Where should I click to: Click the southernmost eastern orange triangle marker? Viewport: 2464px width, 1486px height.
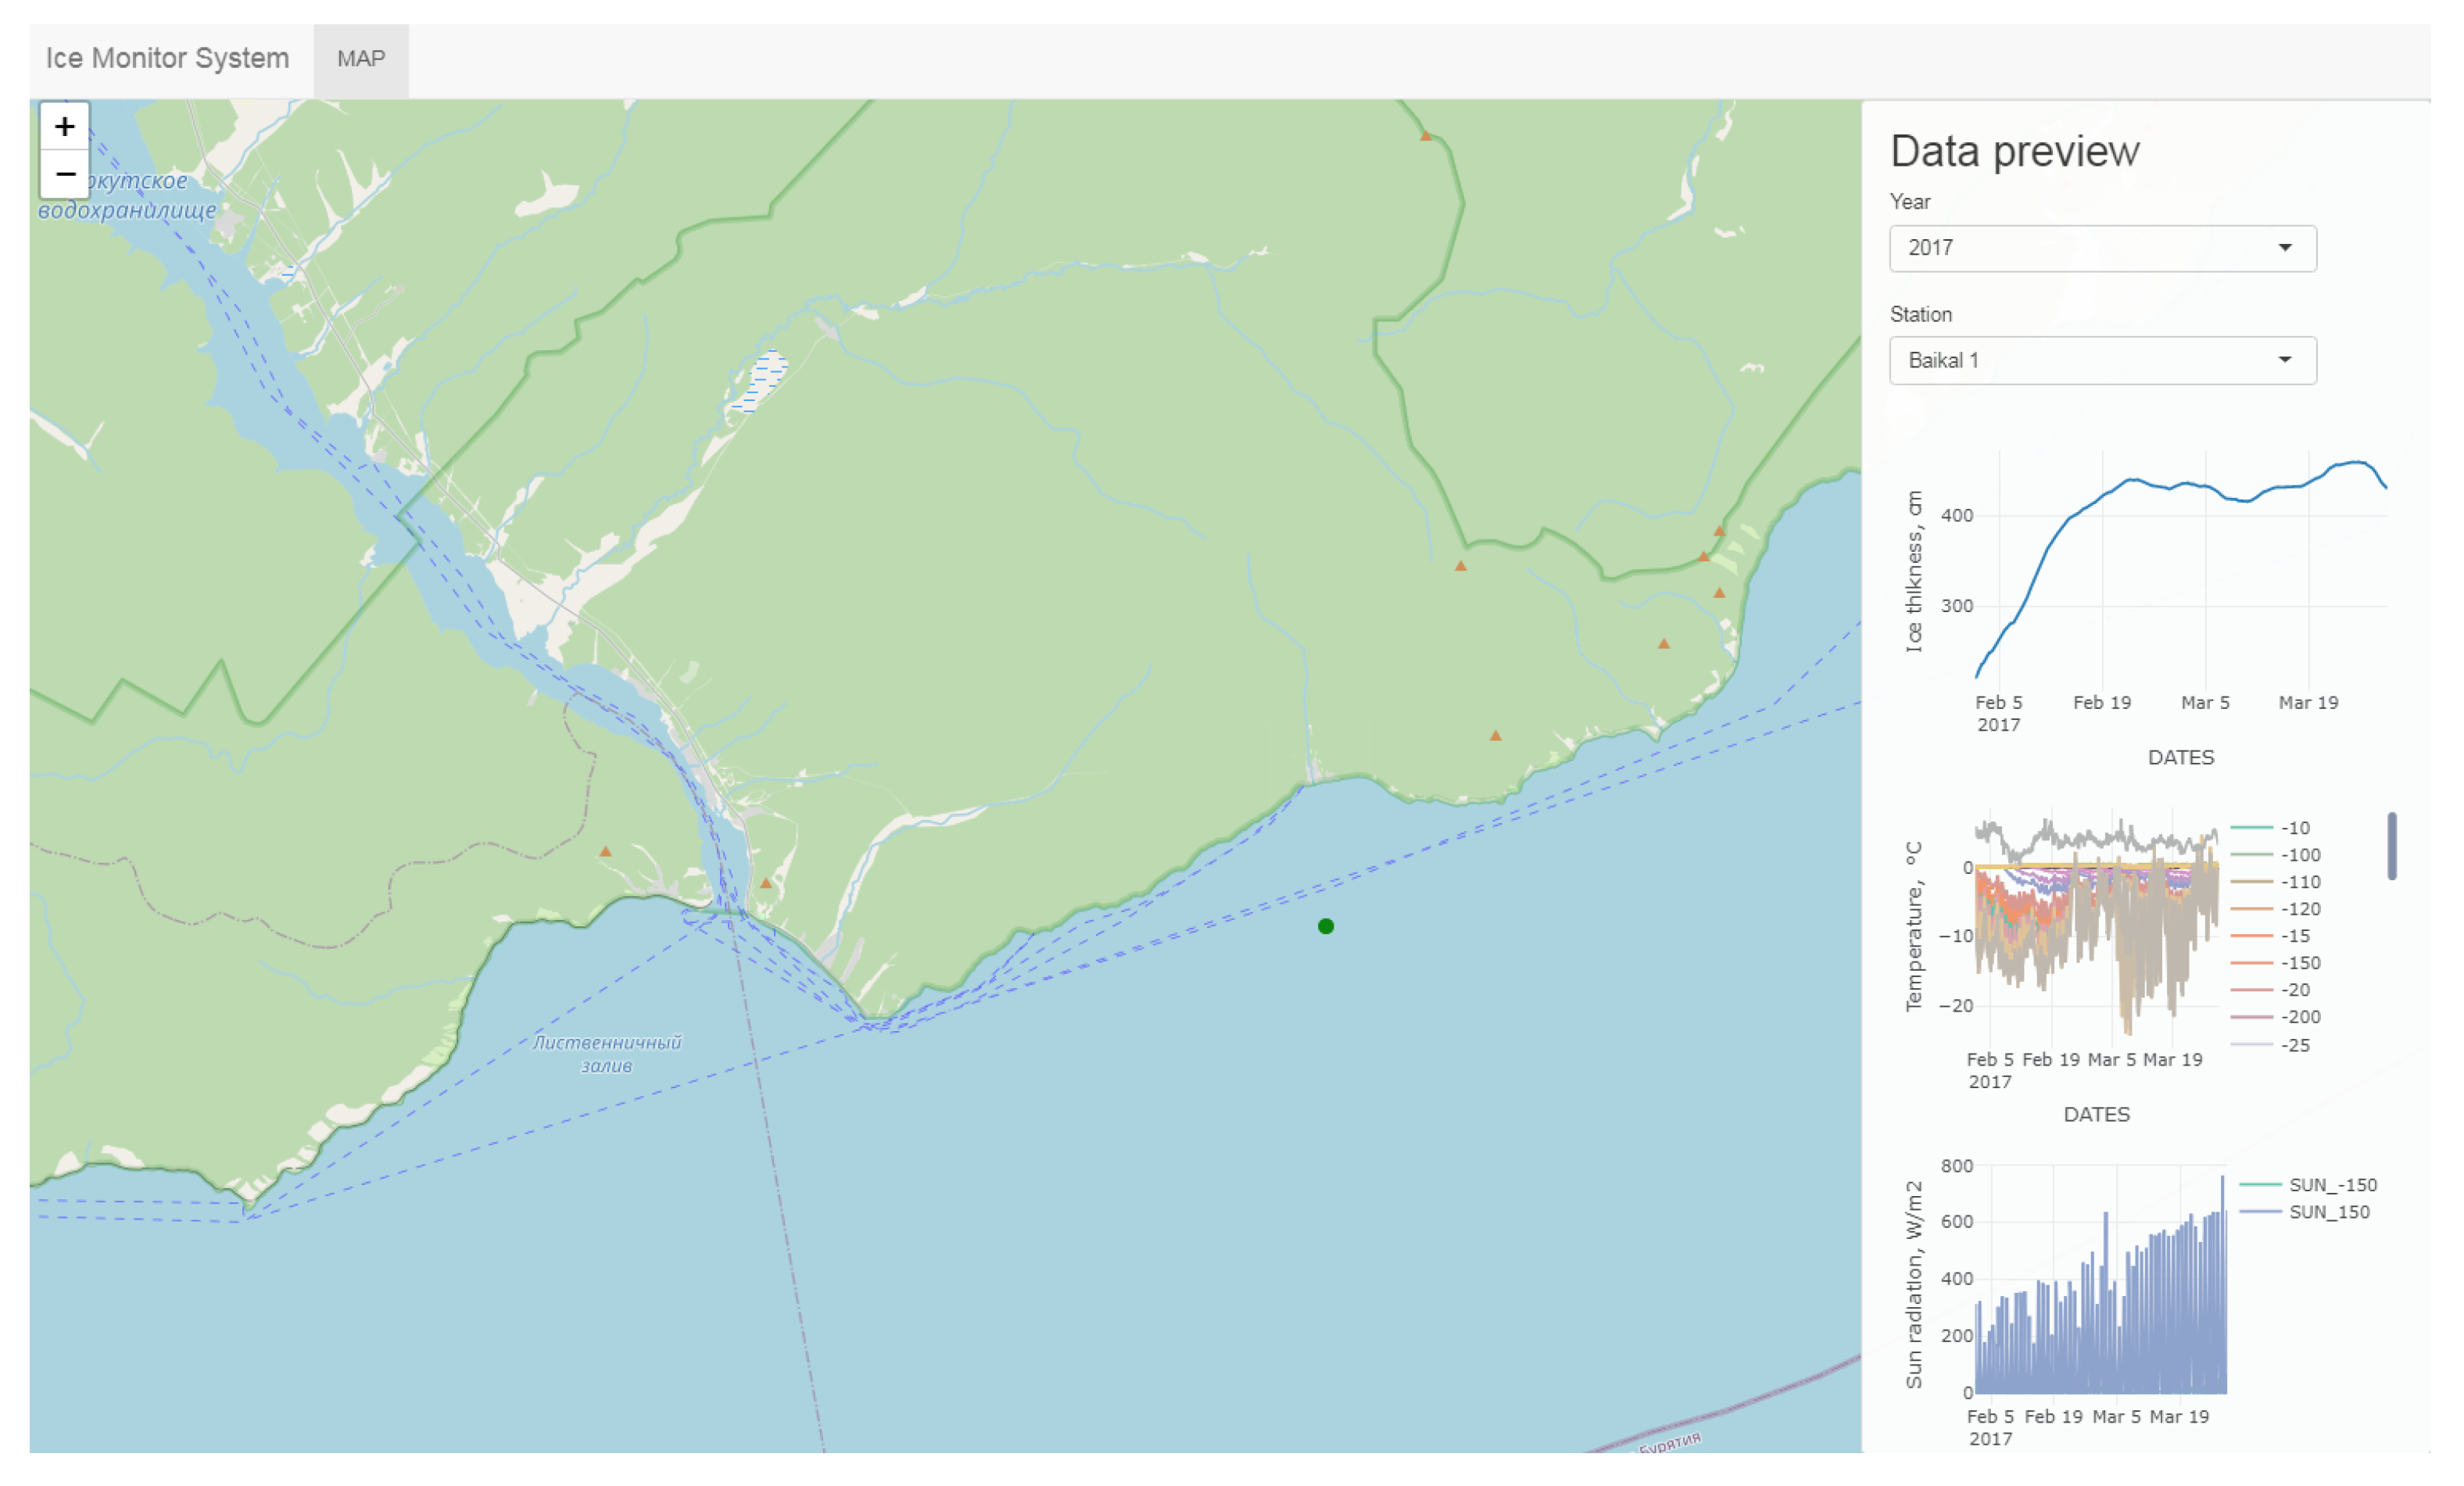click(x=1495, y=736)
